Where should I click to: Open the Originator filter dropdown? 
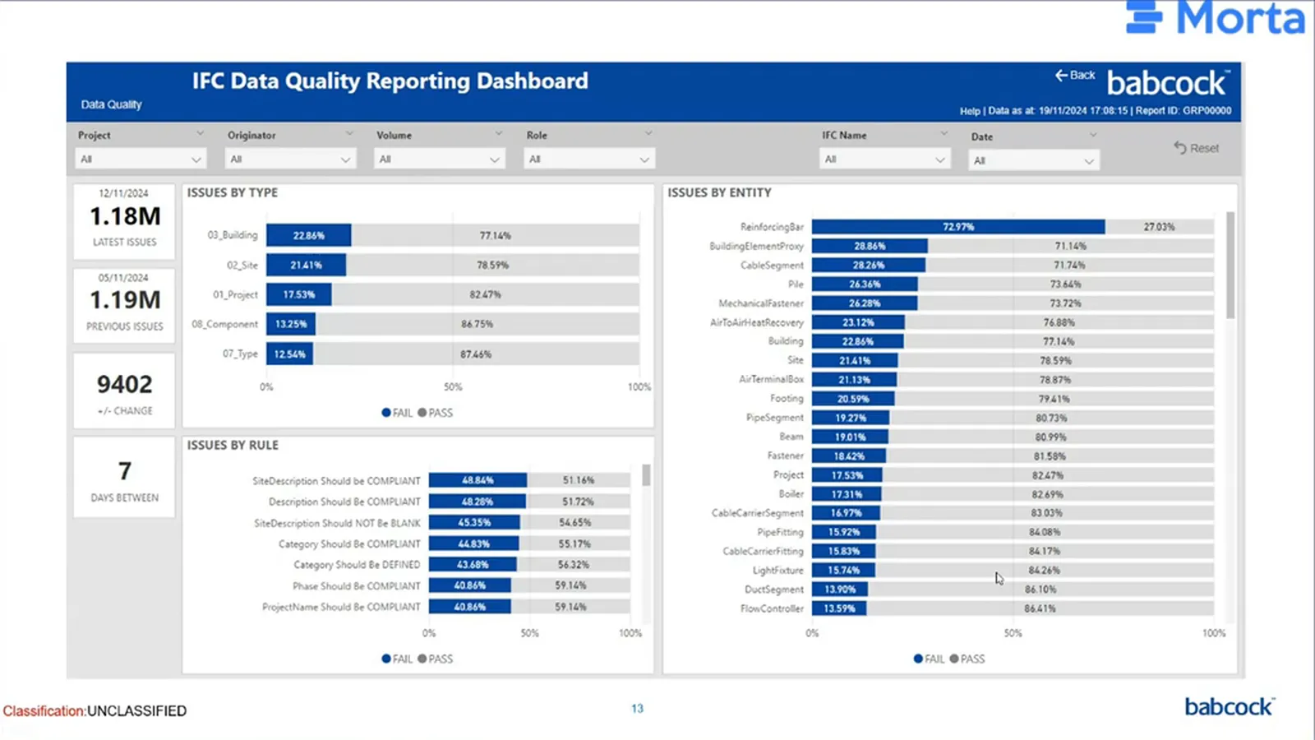[290, 160]
